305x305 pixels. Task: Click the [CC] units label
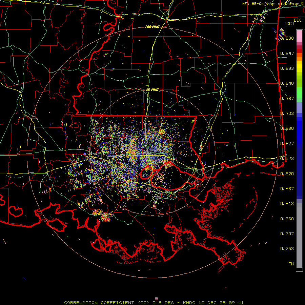tap(289, 23)
